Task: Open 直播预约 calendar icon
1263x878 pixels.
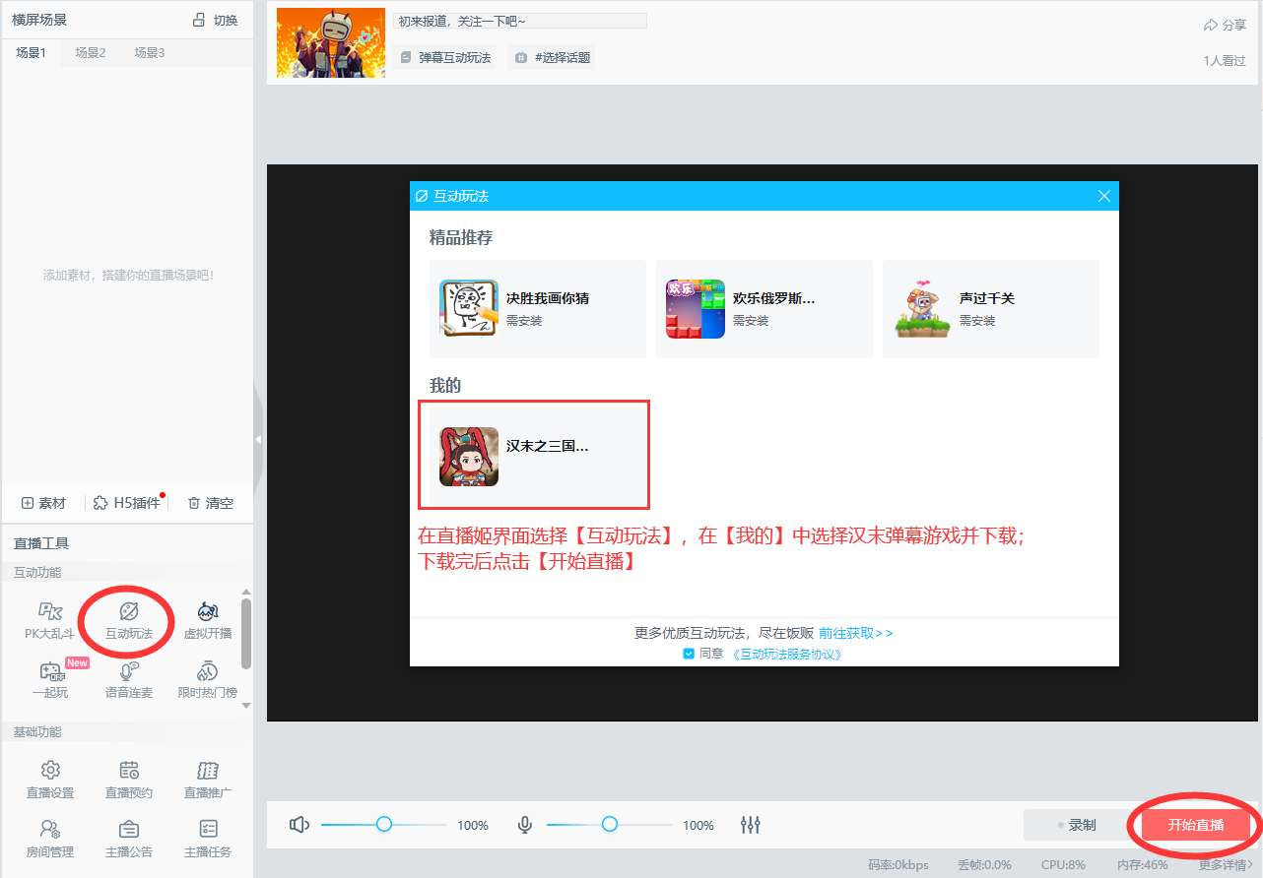Action: (x=129, y=770)
